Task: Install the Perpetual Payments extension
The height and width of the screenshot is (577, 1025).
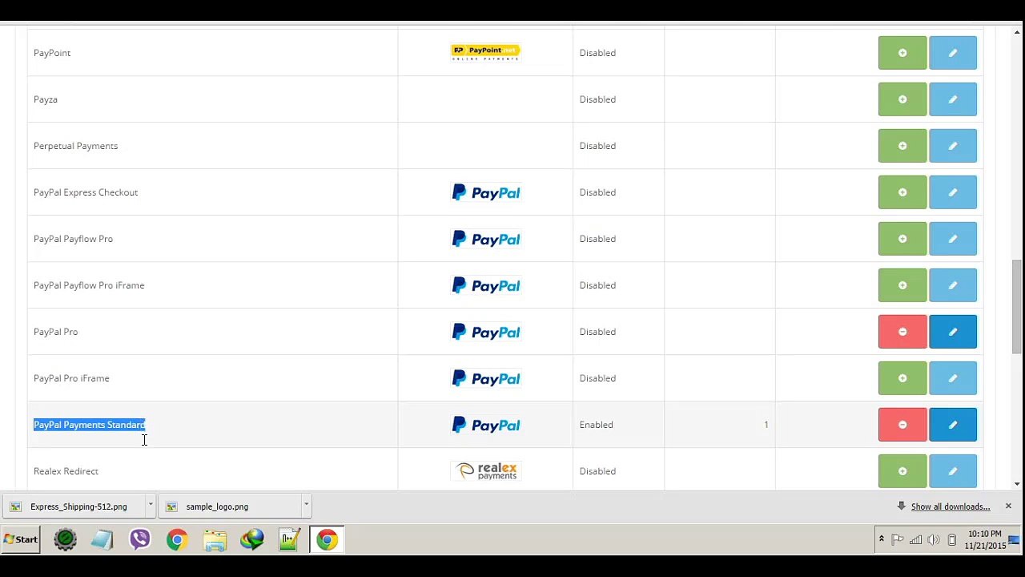Action: [902, 146]
